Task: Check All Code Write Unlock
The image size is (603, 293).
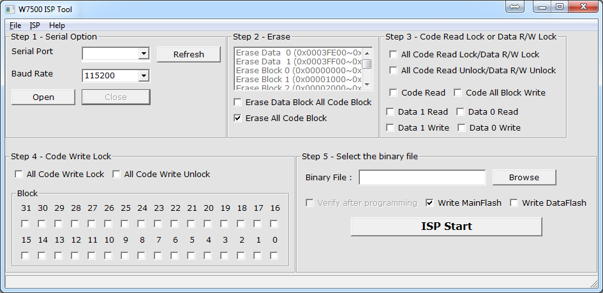Action: [116, 175]
